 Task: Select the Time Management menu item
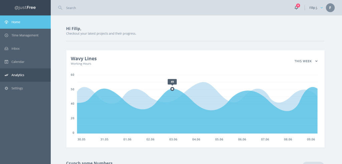click(x=25, y=35)
